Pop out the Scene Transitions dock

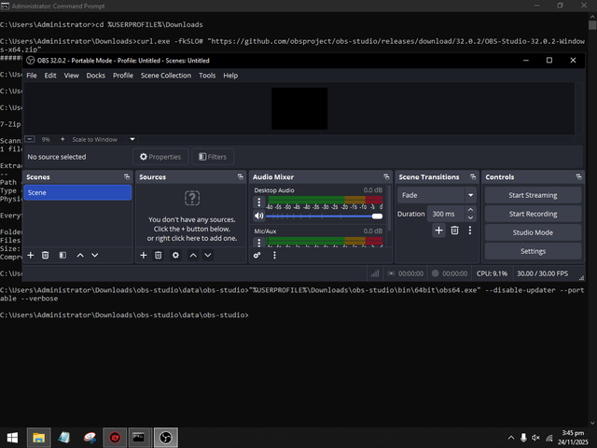pos(473,176)
